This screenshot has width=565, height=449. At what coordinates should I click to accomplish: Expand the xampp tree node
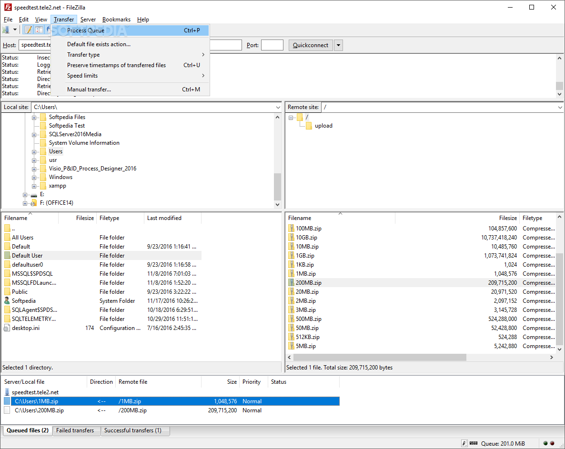(34, 186)
